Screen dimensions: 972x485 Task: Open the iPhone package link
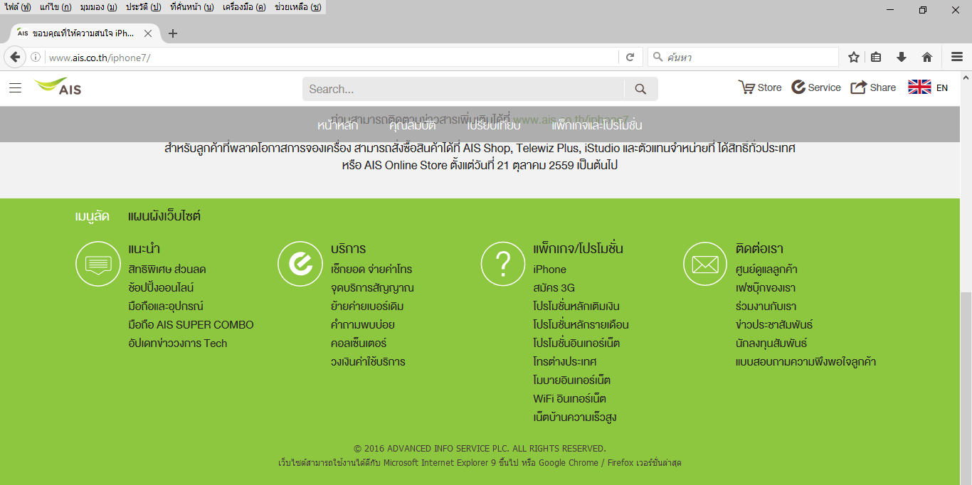(550, 270)
